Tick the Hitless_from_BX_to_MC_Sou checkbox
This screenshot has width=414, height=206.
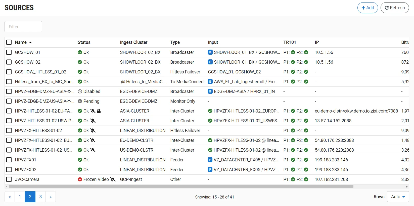click(x=9, y=82)
